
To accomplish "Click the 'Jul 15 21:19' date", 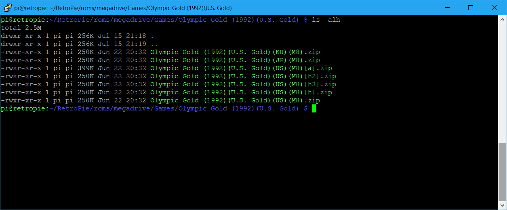I will [x=122, y=44].
